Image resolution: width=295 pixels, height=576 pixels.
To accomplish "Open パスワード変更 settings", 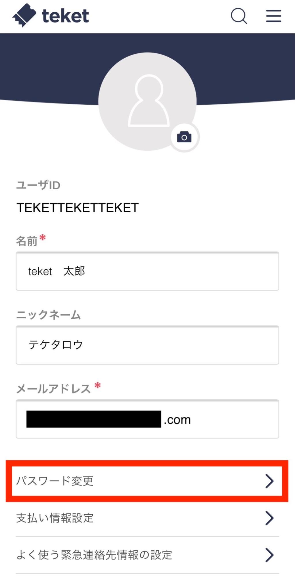I will coord(55,481).
